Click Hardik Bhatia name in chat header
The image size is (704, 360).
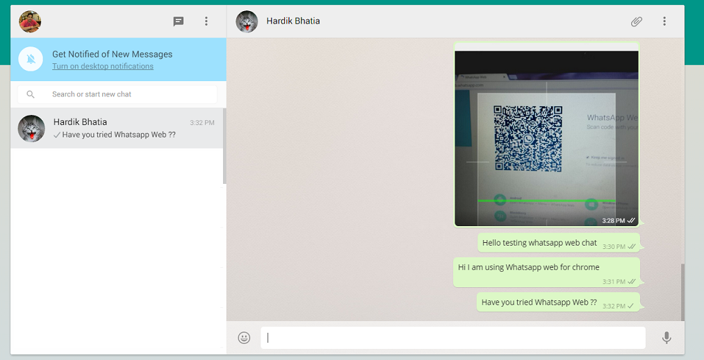(x=293, y=21)
